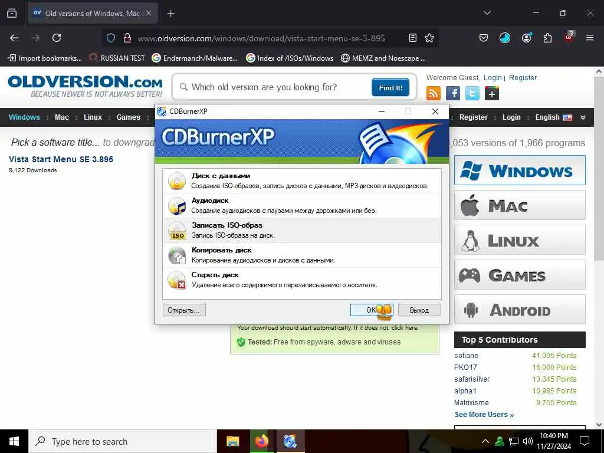Select the Стереть диск erase icon

click(177, 280)
